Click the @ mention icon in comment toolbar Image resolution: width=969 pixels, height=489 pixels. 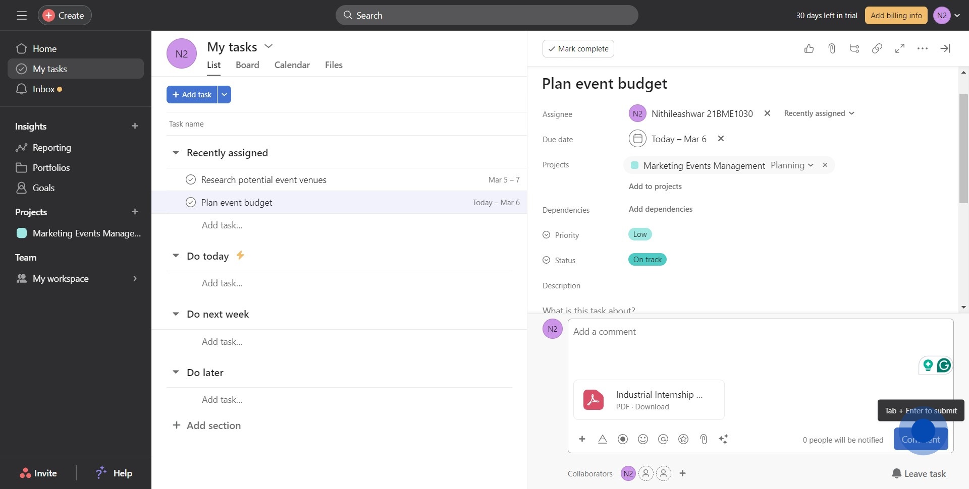click(663, 439)
